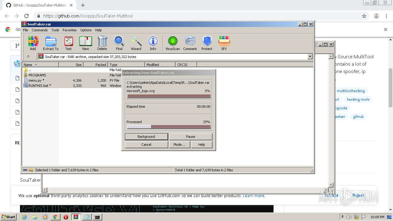Open Internet Explorer from the taskbar
This screenshot has height=221, width=393.
point(24,217)
